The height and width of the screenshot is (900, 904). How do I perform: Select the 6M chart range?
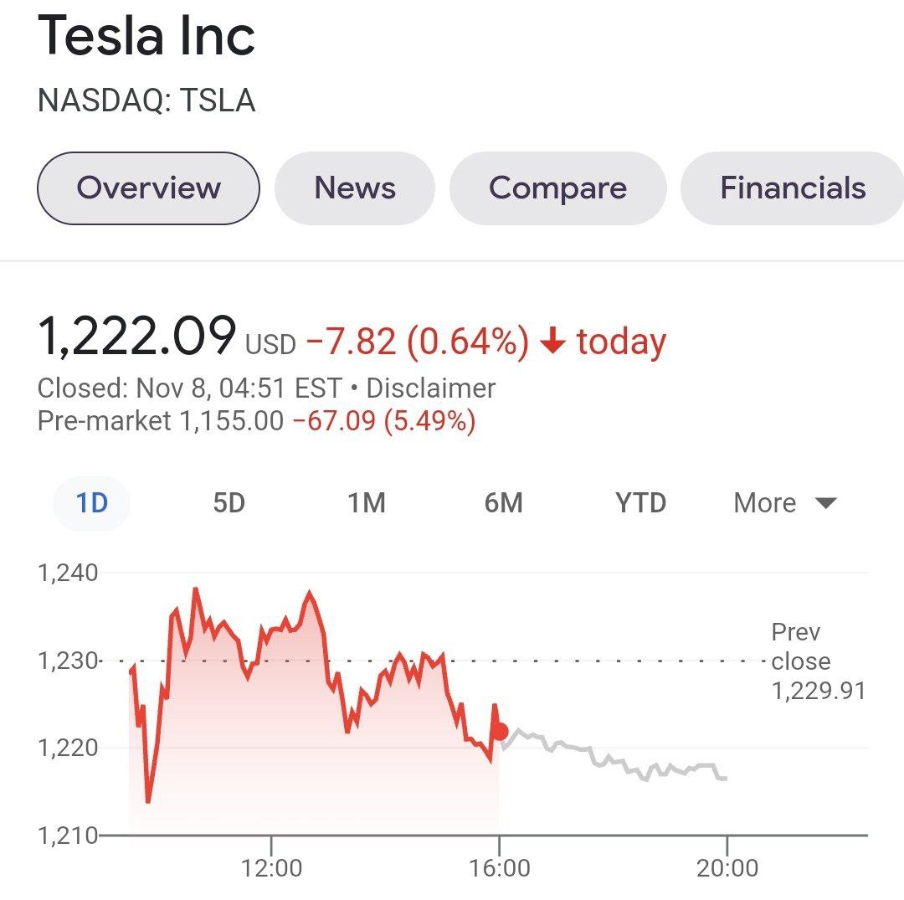(503, 503)
